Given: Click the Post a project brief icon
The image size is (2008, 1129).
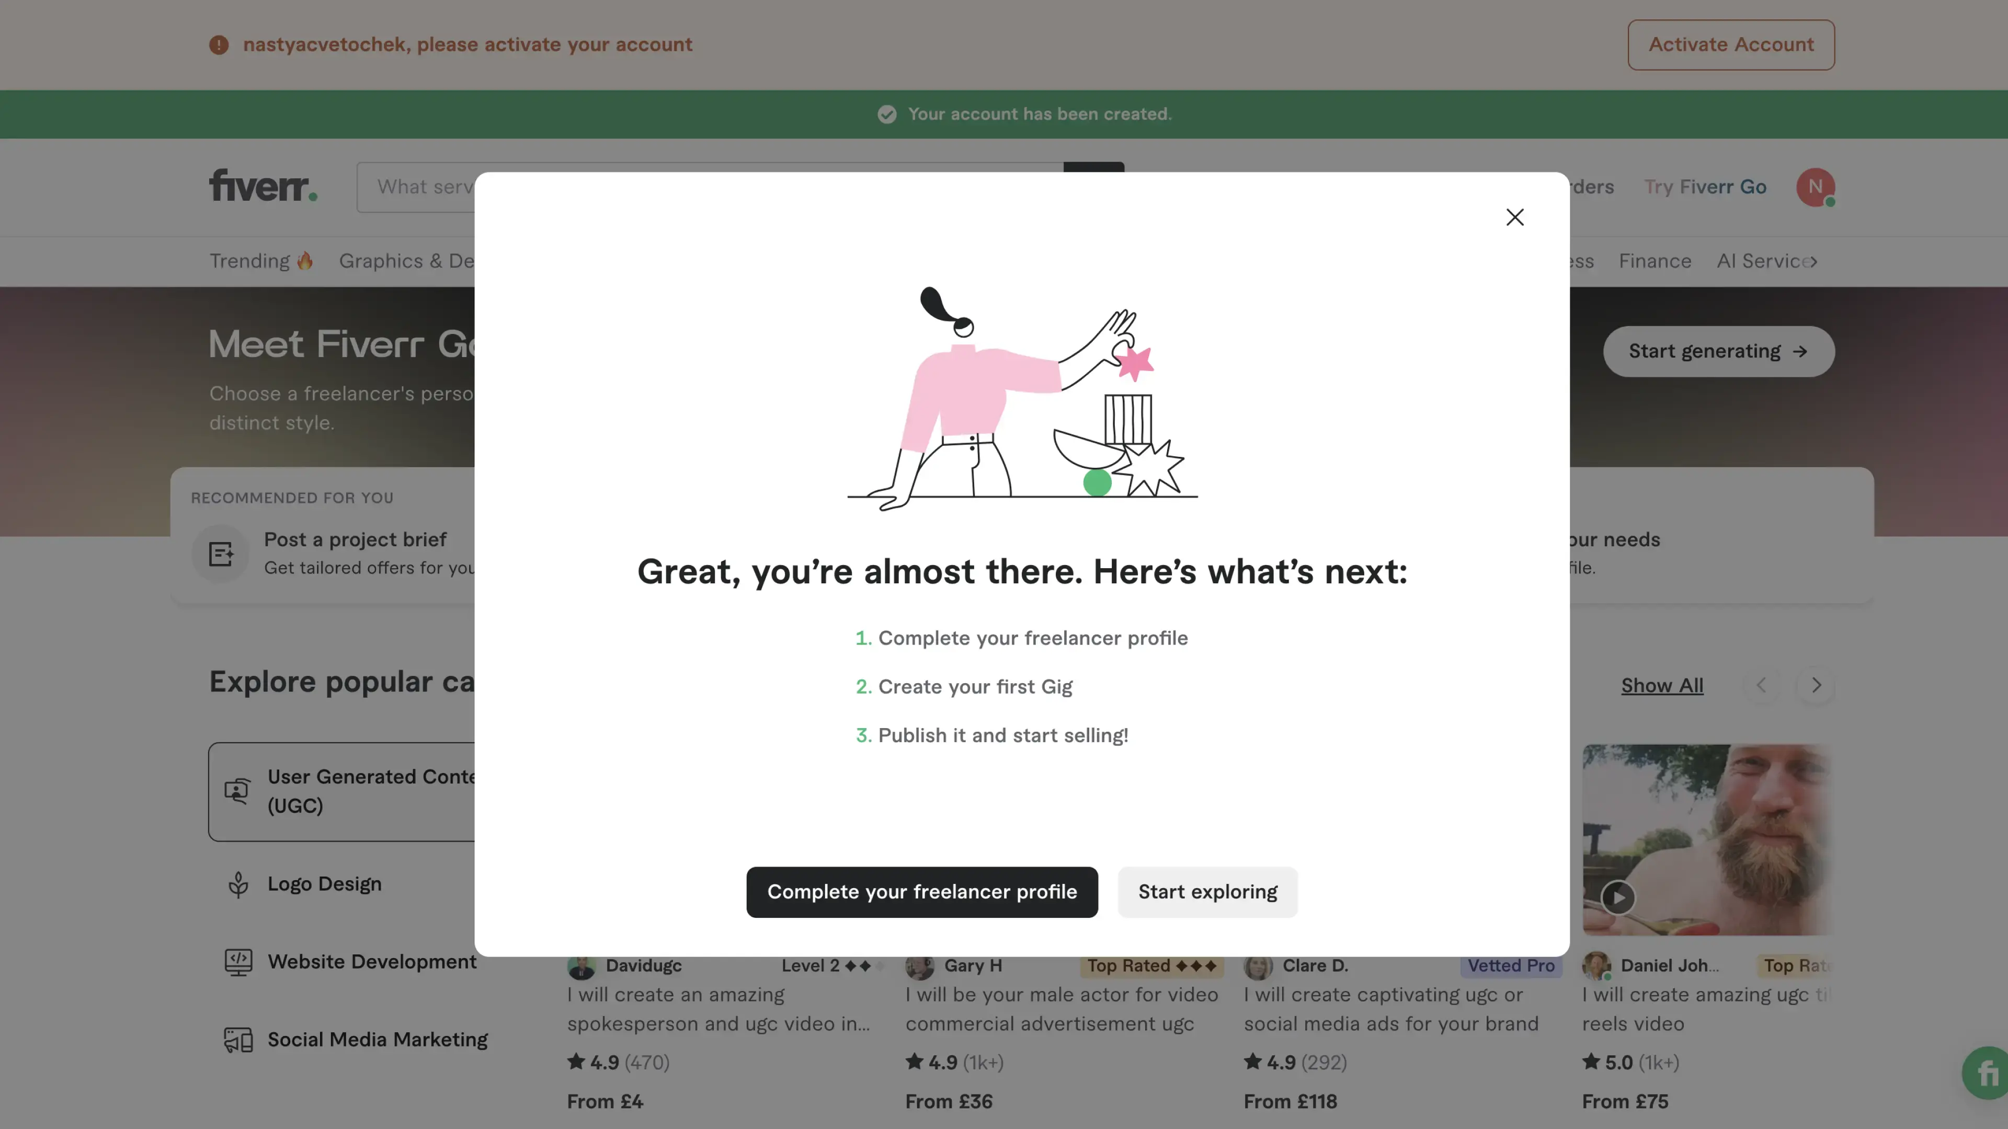Looking at the screenshot, I should (221, 554).
